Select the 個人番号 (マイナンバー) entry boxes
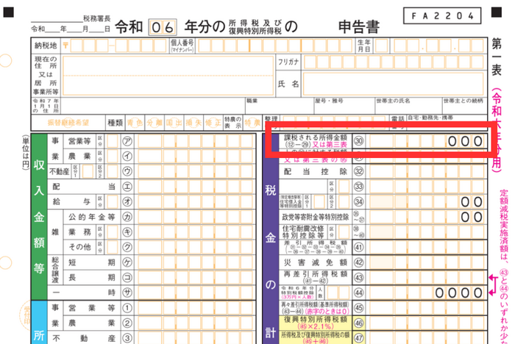Viewport: 515px width, 344px height. 275,46
